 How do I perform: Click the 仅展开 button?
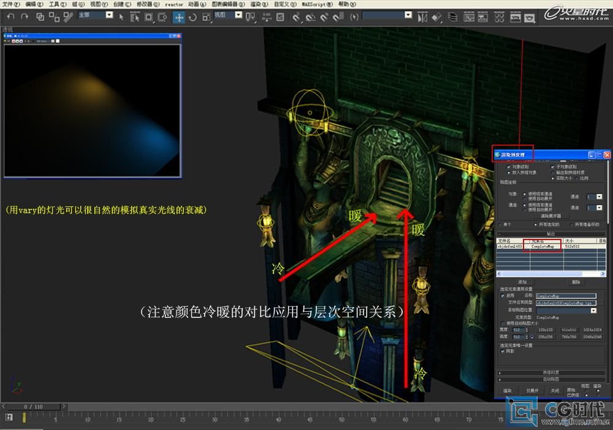coord(533,391)
